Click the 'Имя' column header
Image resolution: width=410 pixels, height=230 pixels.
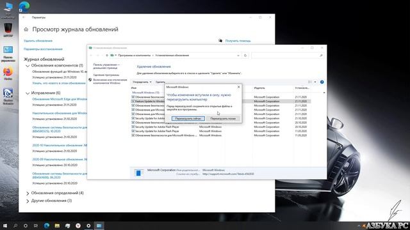(134, 88)
